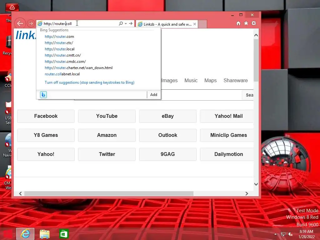Click the vertical scrollbar down arrow

click(256, 184)
